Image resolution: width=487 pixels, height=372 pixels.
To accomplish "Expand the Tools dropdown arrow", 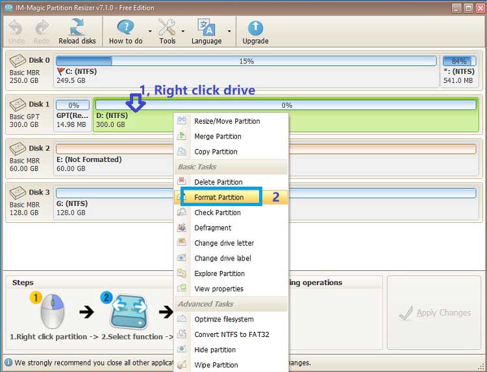I will pyautogui.click(x=183, y=31).
